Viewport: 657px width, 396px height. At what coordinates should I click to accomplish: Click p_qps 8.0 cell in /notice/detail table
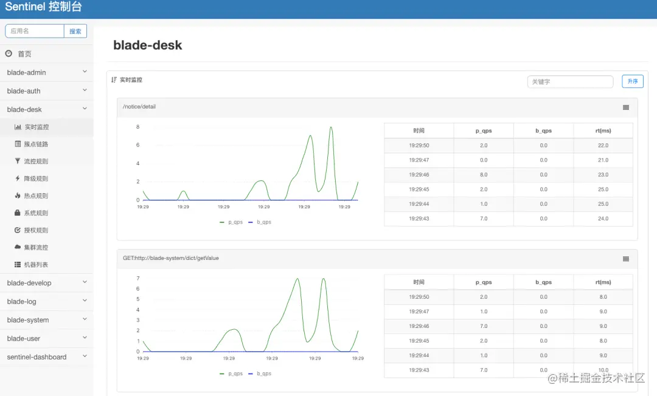pos(484,175)
